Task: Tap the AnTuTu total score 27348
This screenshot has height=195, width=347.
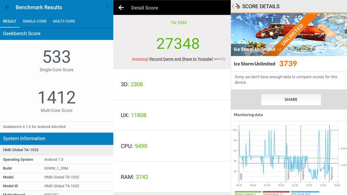Action: (x=178, y=44)
